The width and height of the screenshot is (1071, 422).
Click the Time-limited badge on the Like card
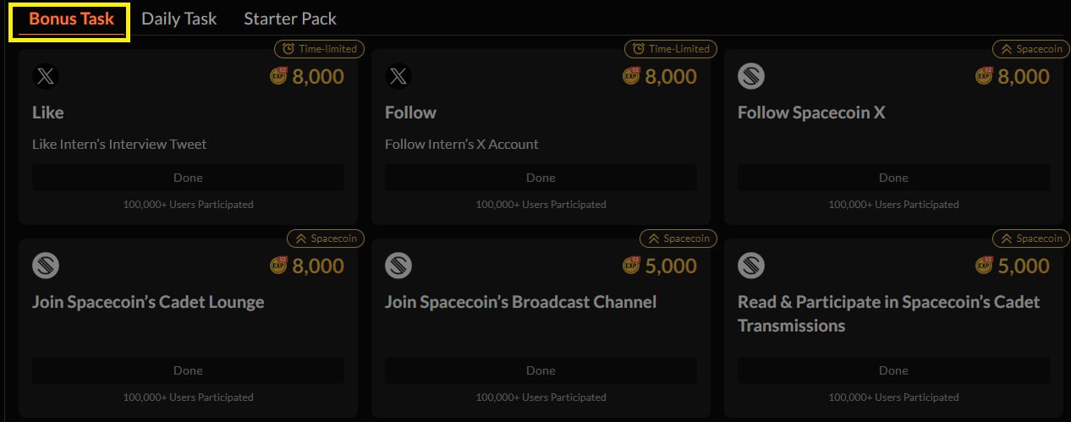pyautogui.click(x=319, y=49)
